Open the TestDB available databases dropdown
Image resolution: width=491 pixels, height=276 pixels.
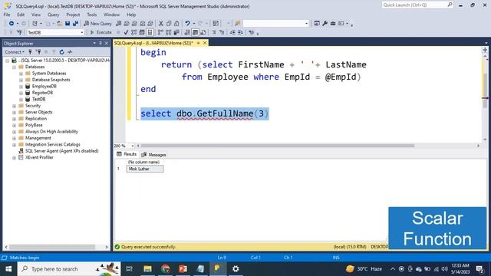[x=82, y=32]
